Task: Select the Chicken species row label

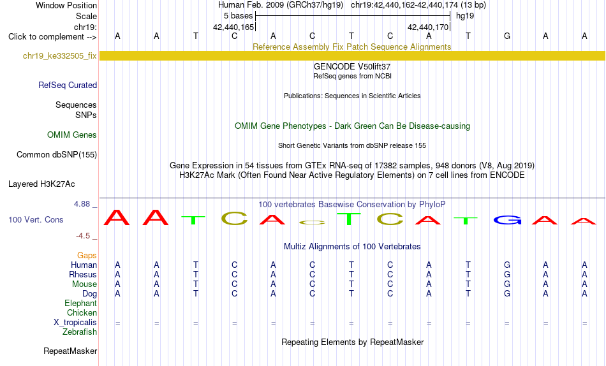Action: 82,312
